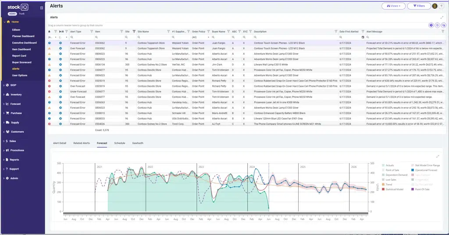This screenshot has height=235, width=449.
Task: Click the chart range scrollbar under the plot
Action: coord(216,213)
